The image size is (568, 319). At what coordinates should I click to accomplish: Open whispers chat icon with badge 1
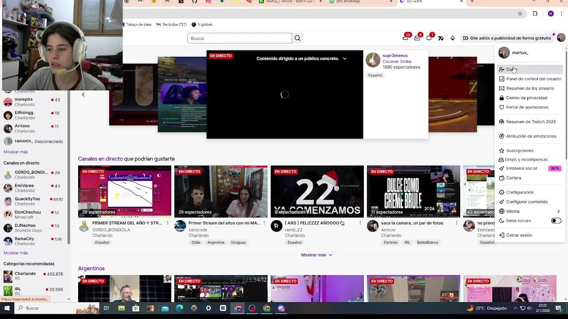click(x=429, y=38)
